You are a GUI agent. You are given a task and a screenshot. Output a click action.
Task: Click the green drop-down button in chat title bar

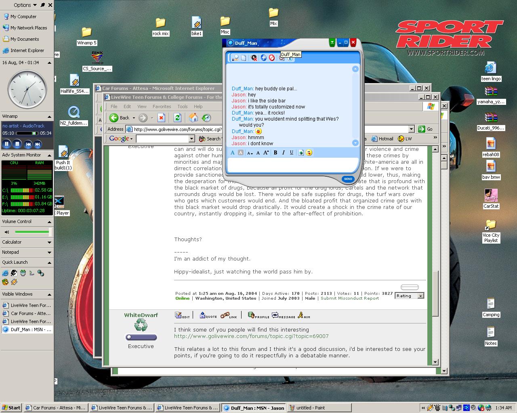tap(332, 42)
